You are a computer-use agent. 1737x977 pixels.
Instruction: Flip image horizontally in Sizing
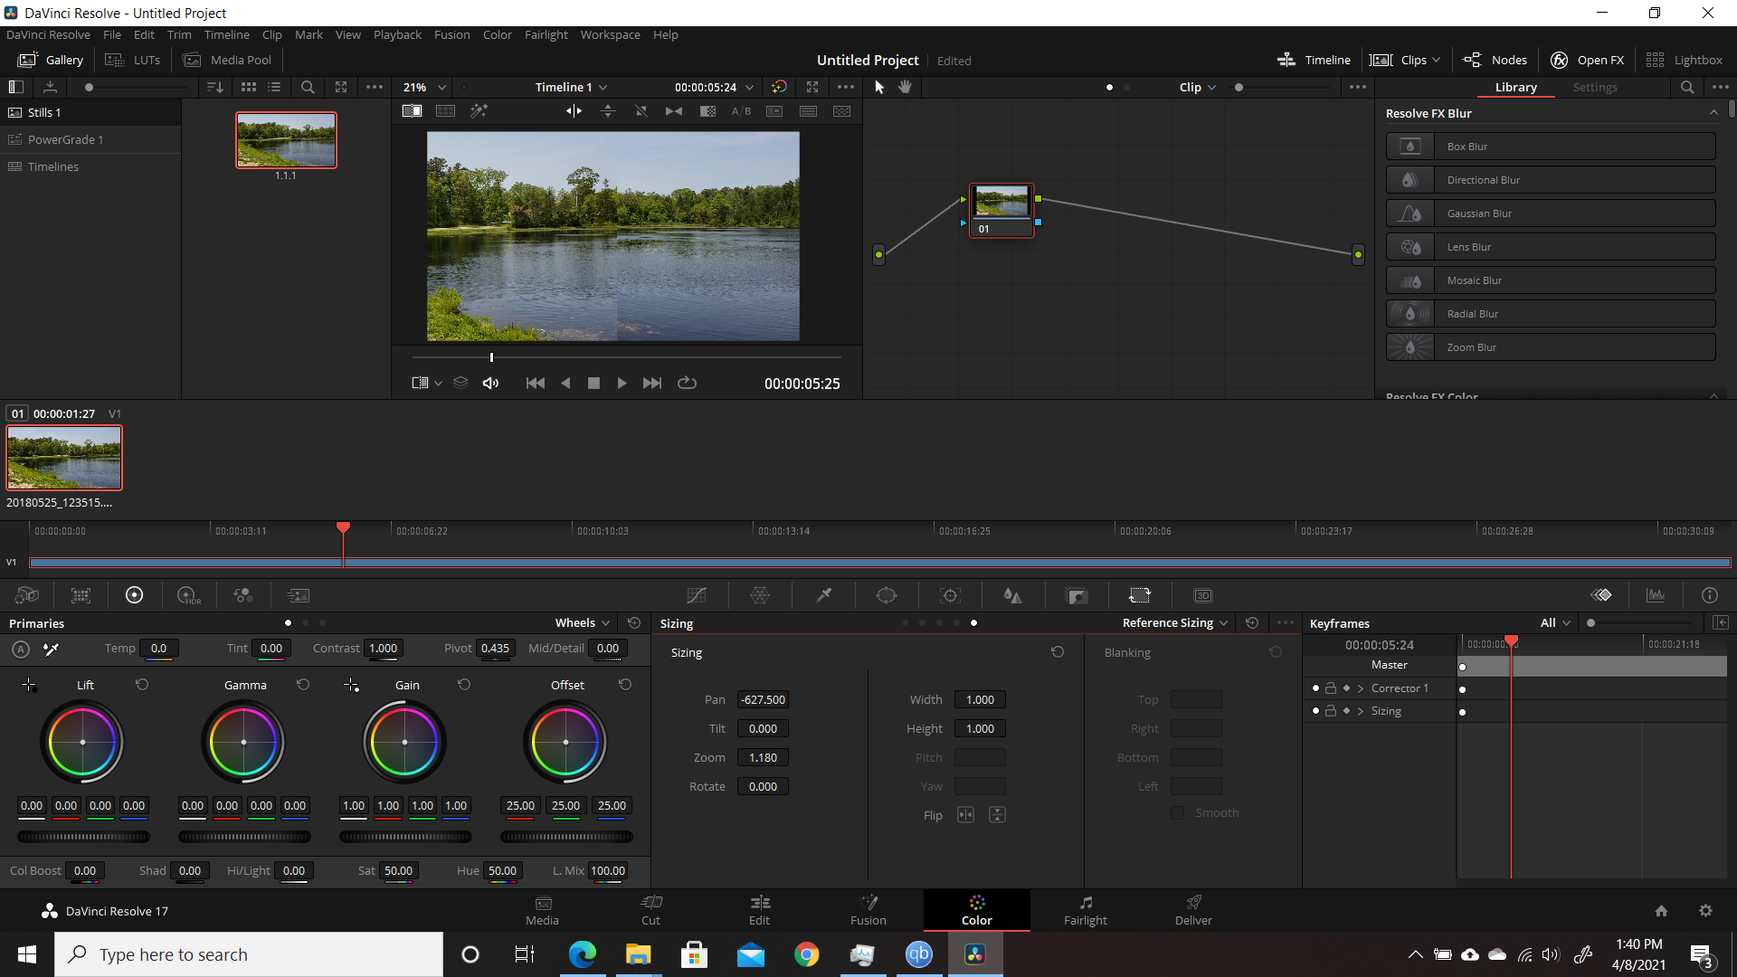(x=965, y=815)
